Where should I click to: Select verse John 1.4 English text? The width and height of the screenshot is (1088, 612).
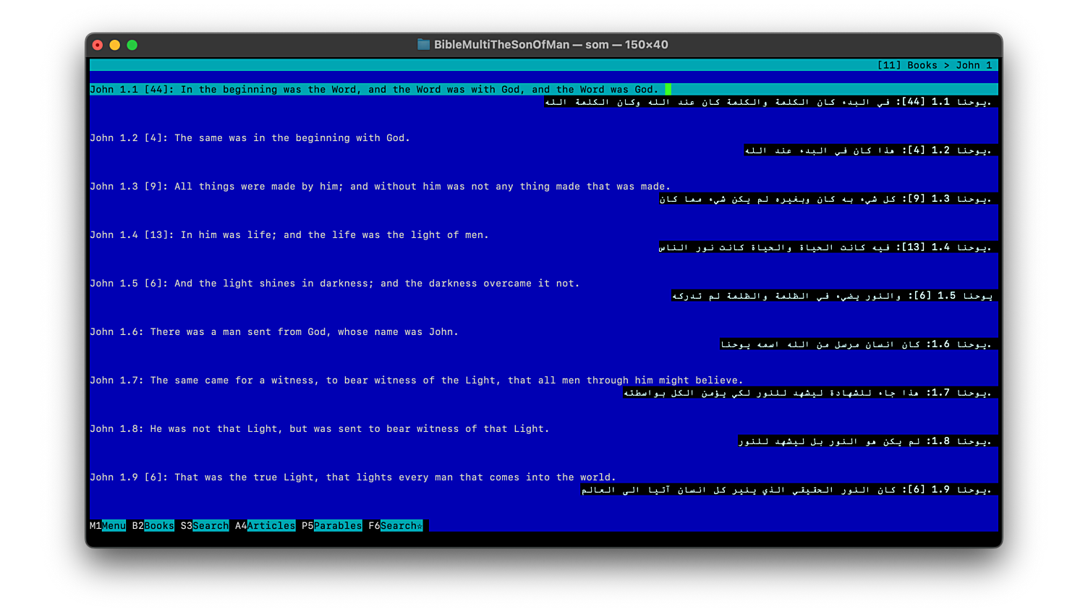pyautogui.click(x=289, y=235)
